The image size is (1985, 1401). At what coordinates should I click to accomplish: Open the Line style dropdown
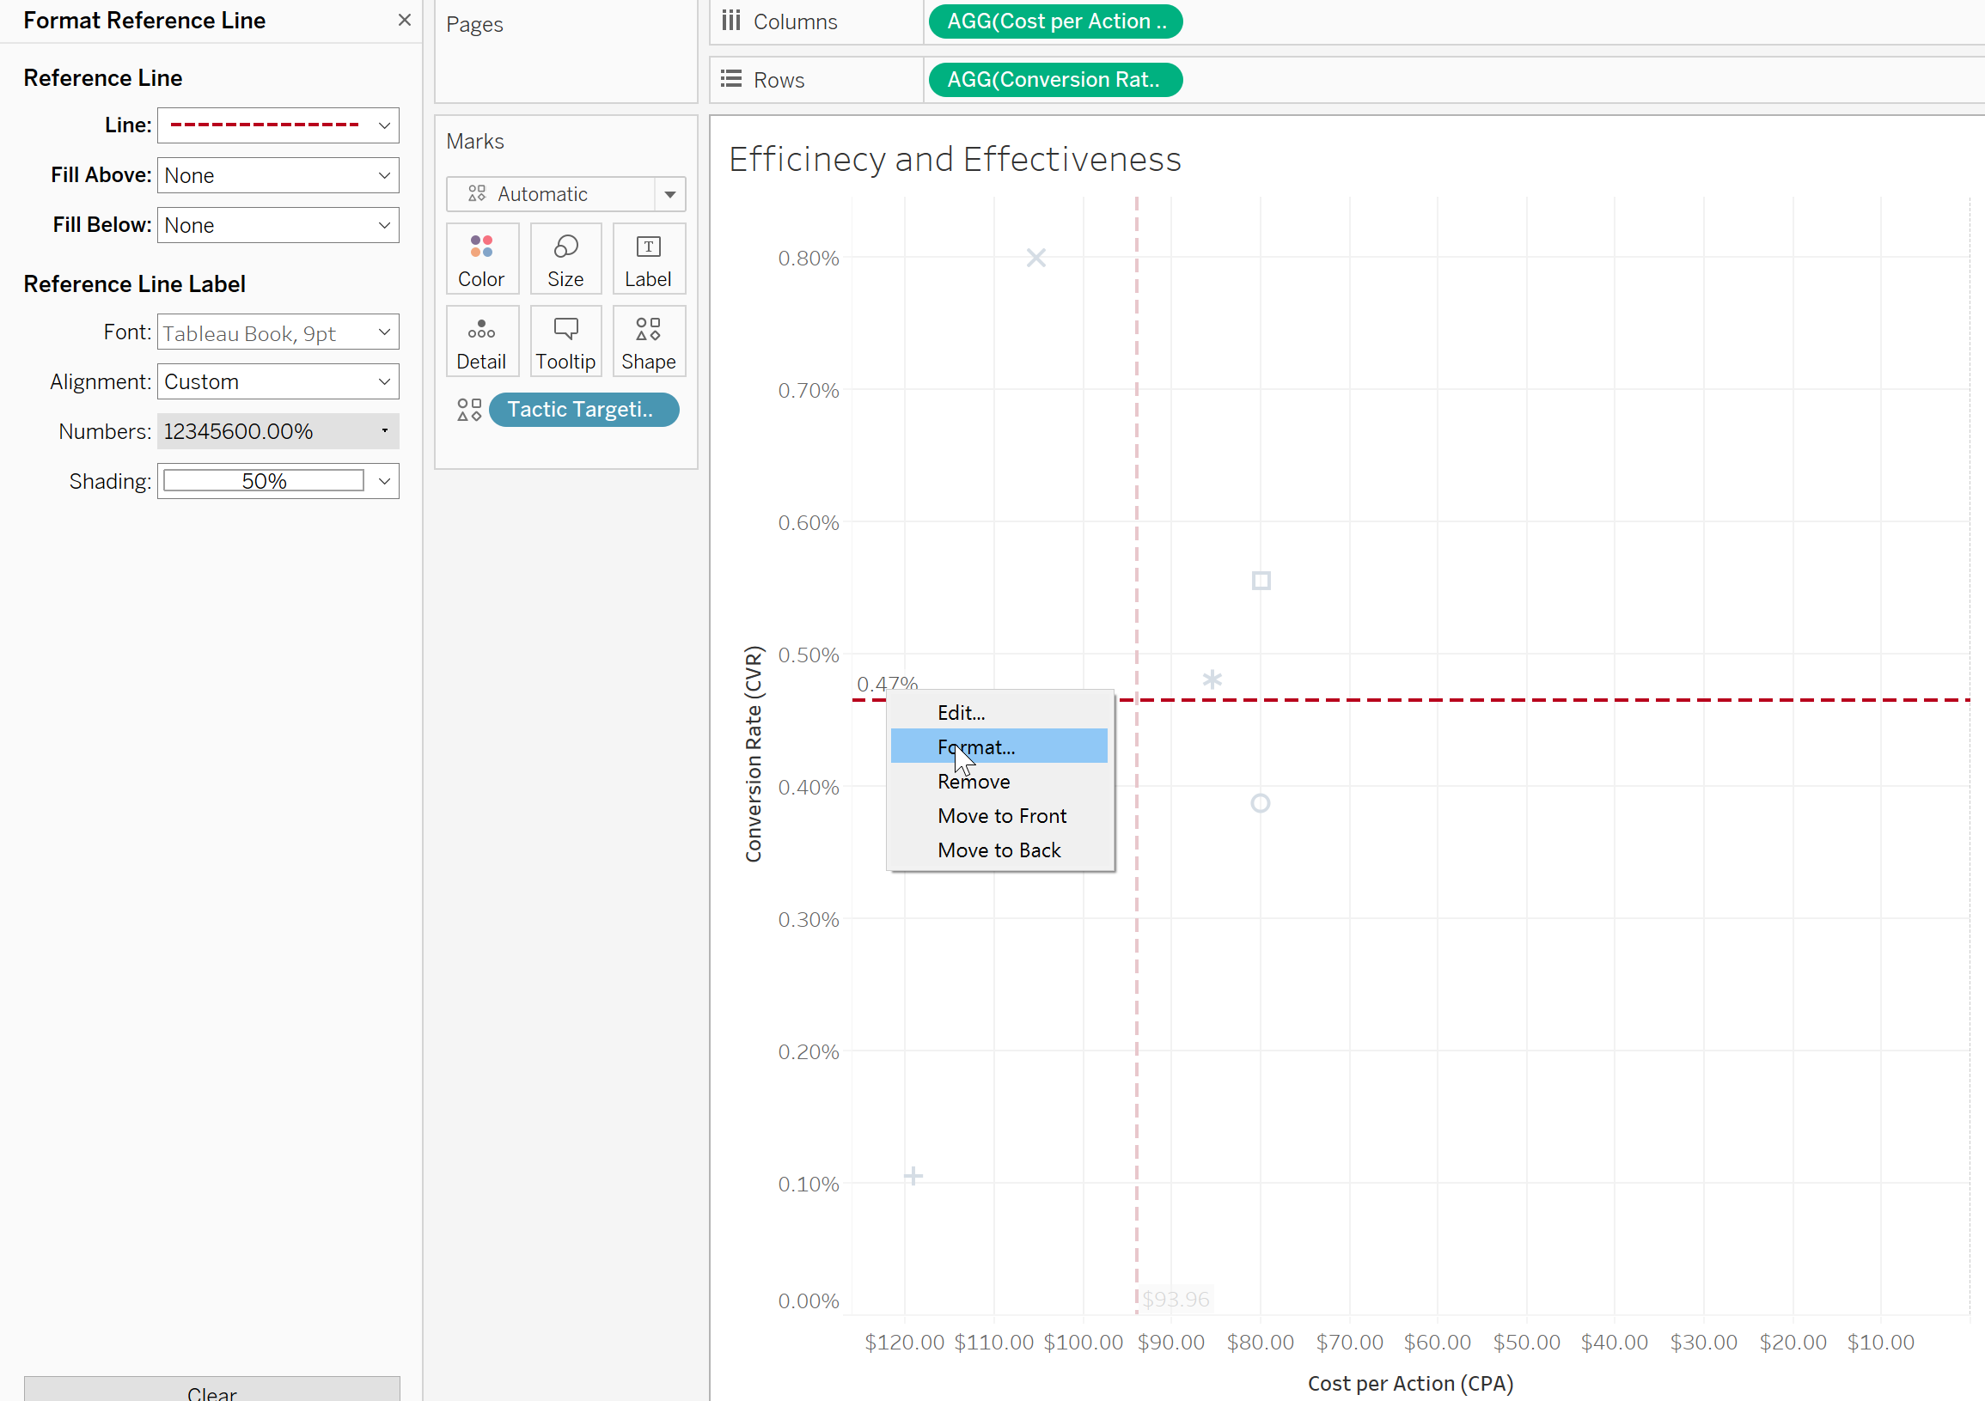click(x=278, y=125)
